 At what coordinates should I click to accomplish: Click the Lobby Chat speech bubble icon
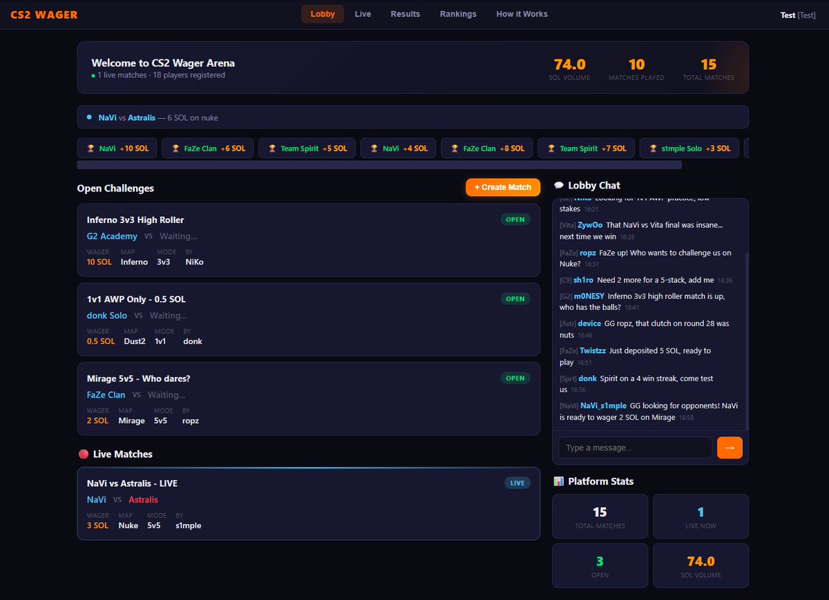pos(559,186)
